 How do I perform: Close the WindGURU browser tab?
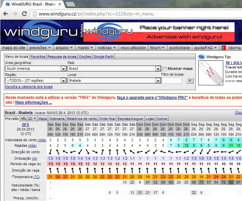60,4
